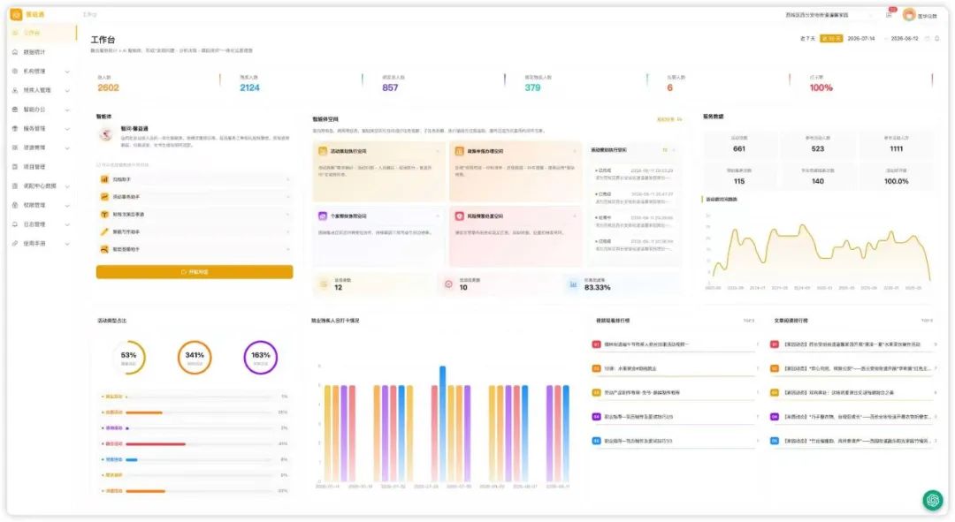Select the highlighted orange date-range tab
Screen dimensions: 955x522
click(x=831, y=38)
